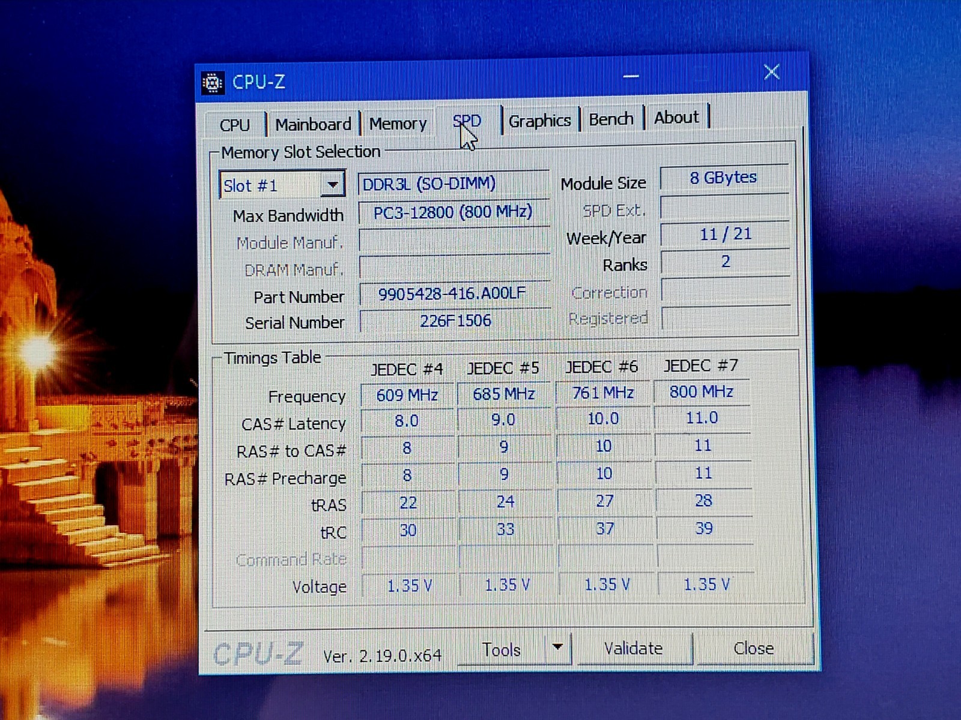Click tRAS value 22

point(408,503)
